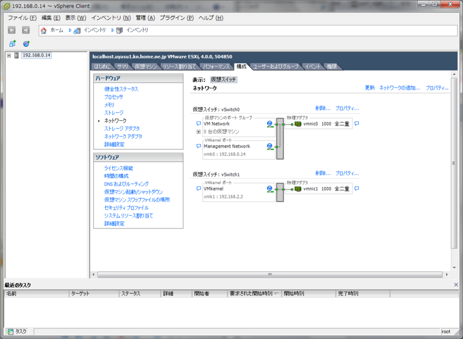
Task: Open DNS およびルーティング in software list
Action: tap(126, 184)
